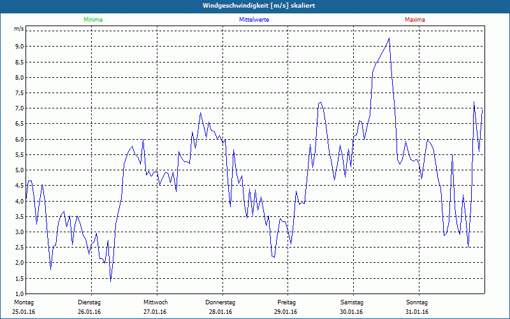The image size is (510, 319).
Task: Click the Montag day label
Action: [24, 302]
